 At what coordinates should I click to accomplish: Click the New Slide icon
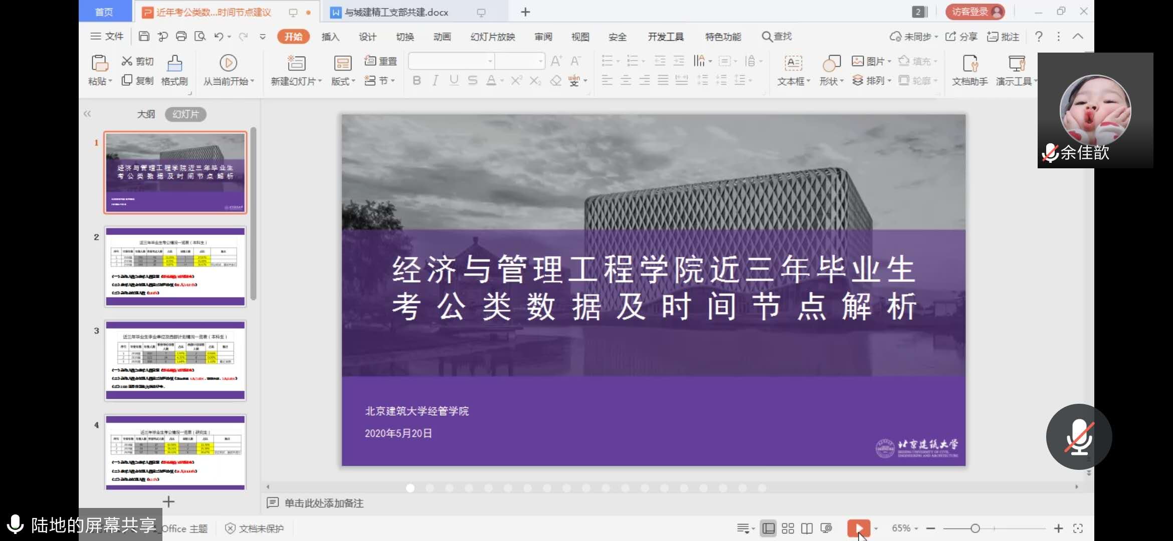[x=296, y=64]
